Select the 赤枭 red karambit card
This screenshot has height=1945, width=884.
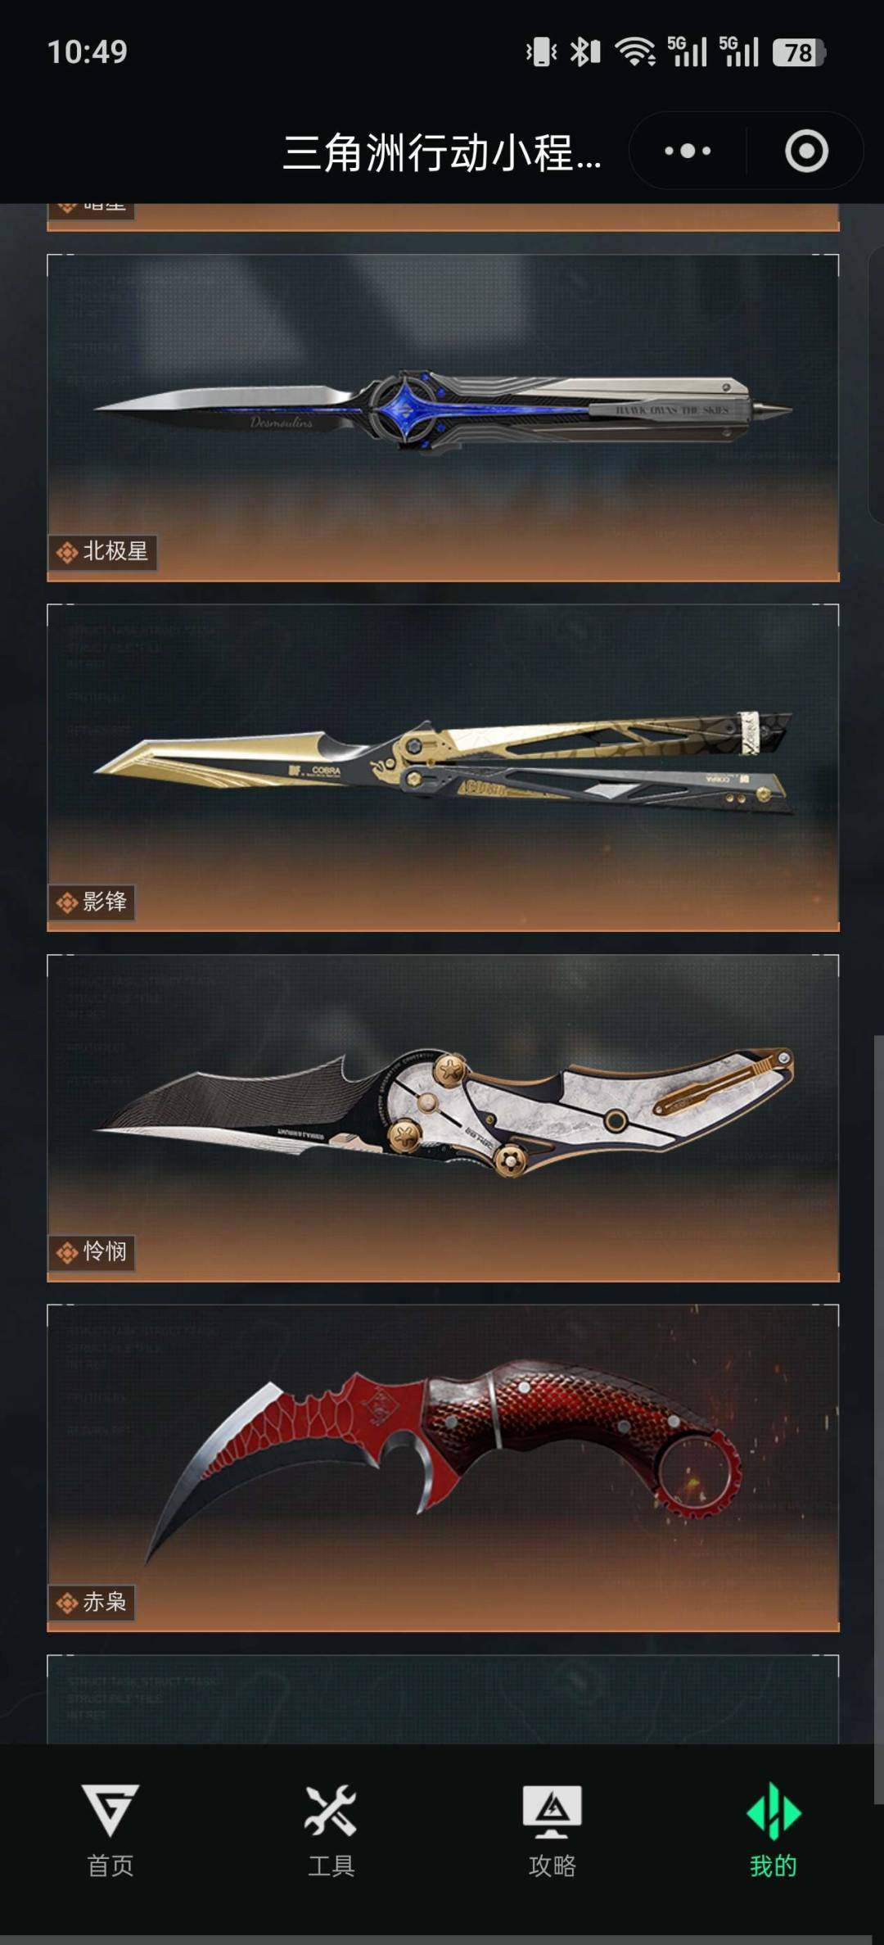point(443,1468)
